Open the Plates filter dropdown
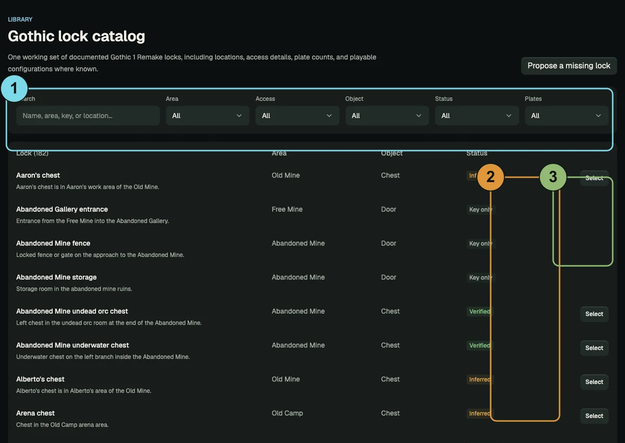The width and height of the screenshot is (625, 443). click(567, 116)
